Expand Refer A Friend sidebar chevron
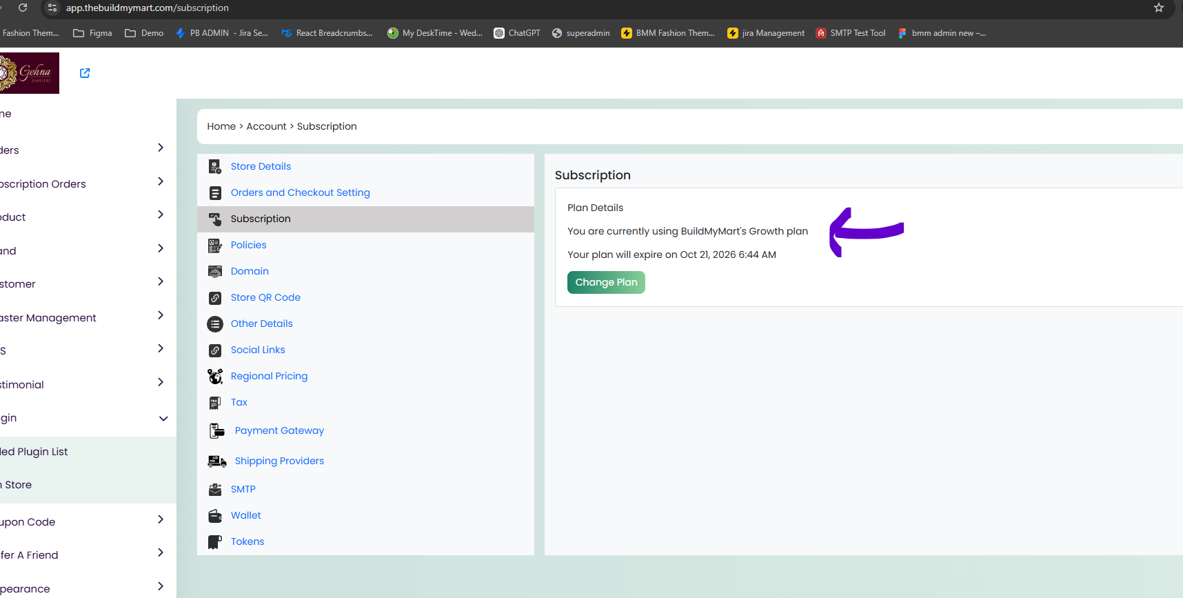The image size is (1183, 598). point(161,552)
